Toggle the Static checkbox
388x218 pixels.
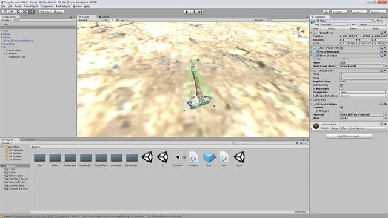375,21
